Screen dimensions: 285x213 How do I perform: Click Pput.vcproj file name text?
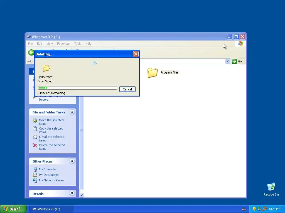tap(45, 77)
